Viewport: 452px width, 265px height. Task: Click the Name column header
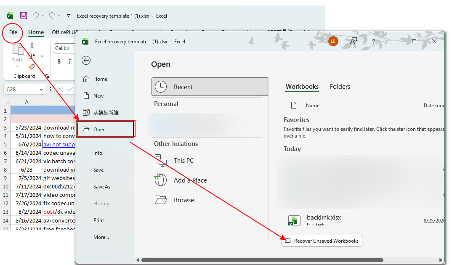pos(312,106)
